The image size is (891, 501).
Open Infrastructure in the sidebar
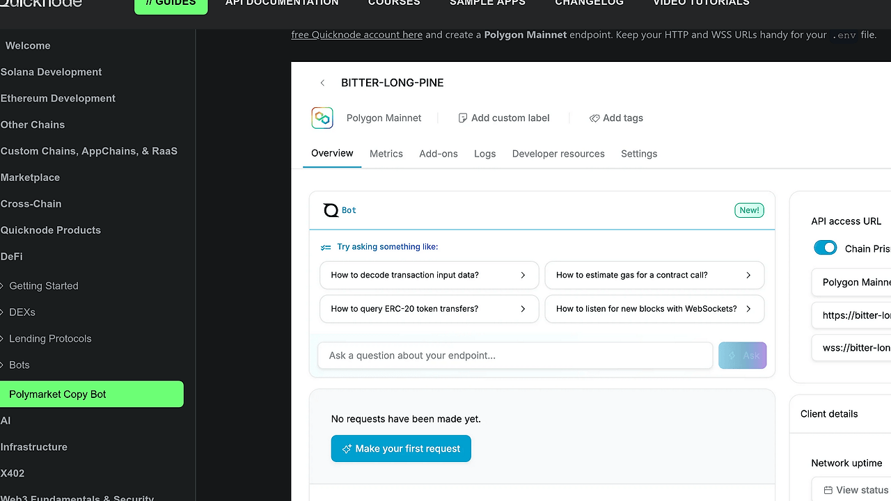[x=33, y=447]
